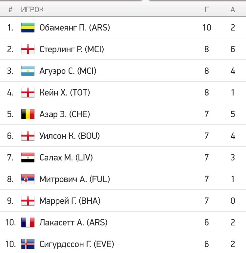
Task: Click the England flag beside Стерлинг
Action: tap(28, 49)
